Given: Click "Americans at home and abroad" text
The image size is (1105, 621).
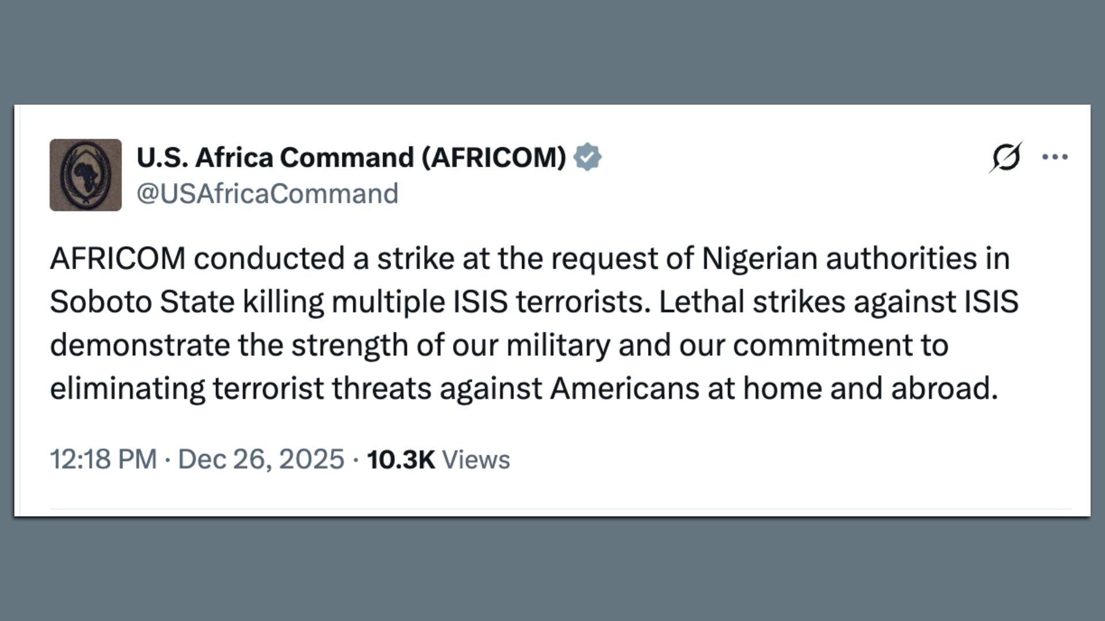Looking at the screenshot, I should 773,389.
